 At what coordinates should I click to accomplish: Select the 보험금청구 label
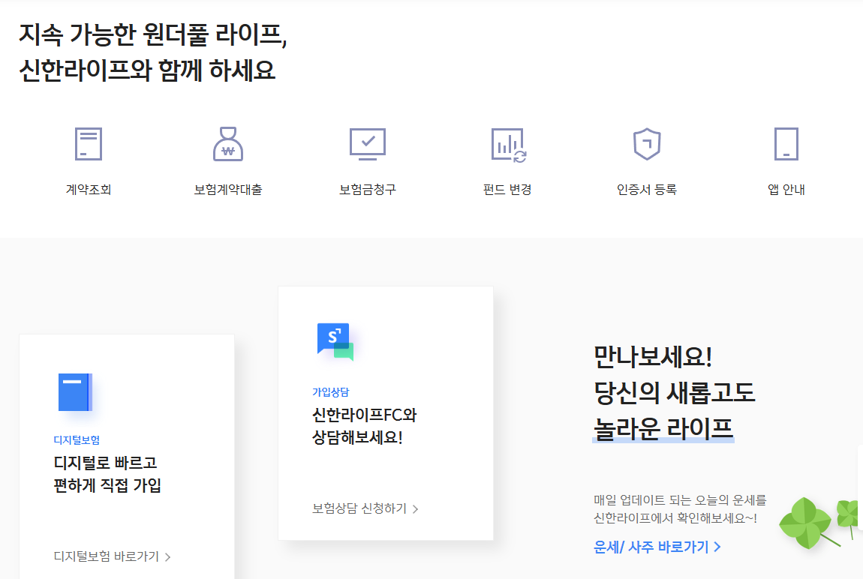368,190
